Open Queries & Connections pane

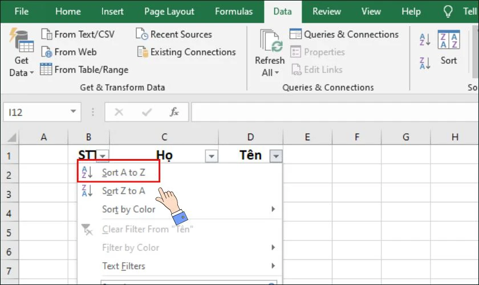coord(344,34)
